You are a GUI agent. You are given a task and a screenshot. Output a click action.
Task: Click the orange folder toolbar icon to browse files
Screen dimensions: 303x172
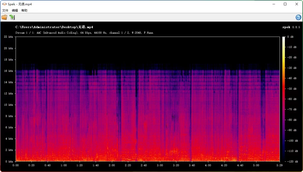[x=4, y=17]
